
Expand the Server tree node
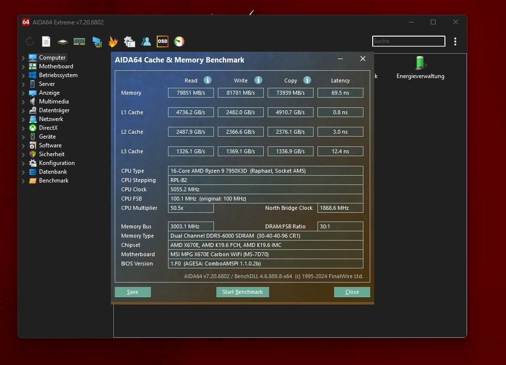(23, 84)
